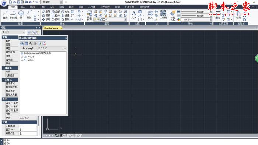
Task: Switch to the 插入 (Insert) ribbon tab
Action: coord(23,7)
